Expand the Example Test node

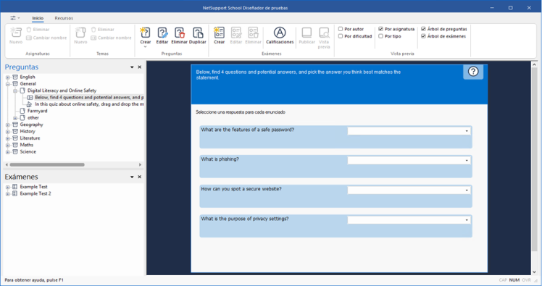coord(7,188)
